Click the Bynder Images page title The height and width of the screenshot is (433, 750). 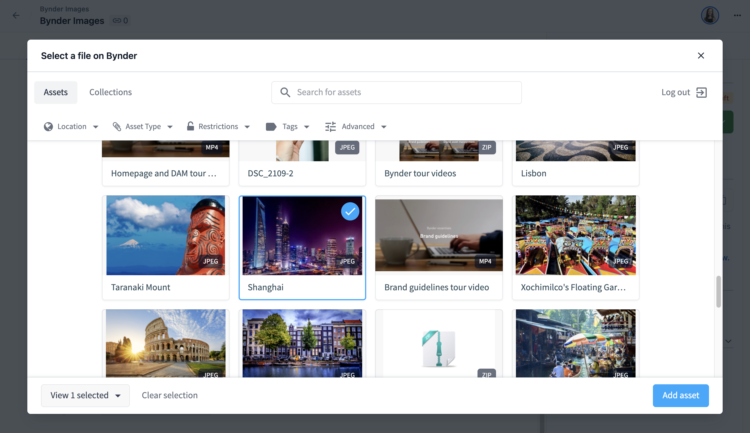(72, 21)
